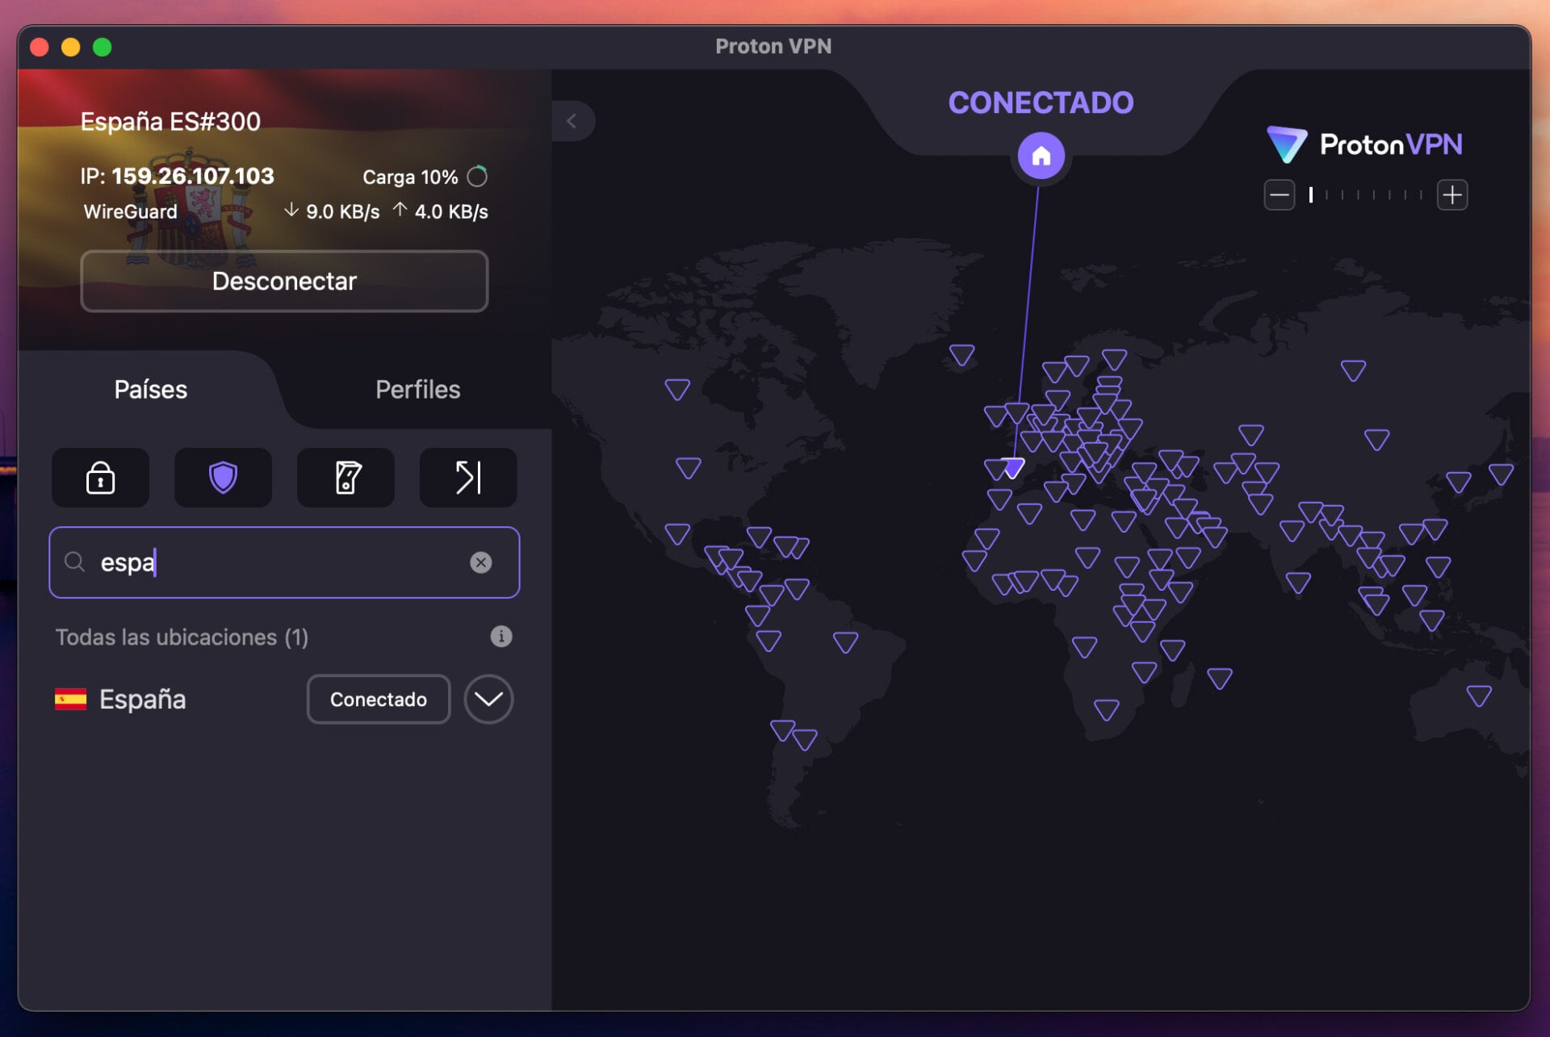Expand the España server list

(488, 699)
